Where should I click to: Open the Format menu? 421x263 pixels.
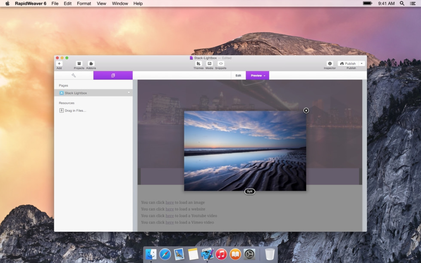pyautogui.click(x=84, y=3)
